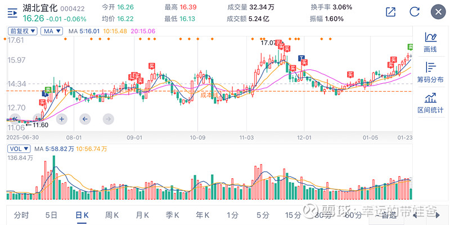Viewport: 450px width, 225px height.
Task: Show 筹码分布 chip distribution panel
Action: click(x=430, y=73)
